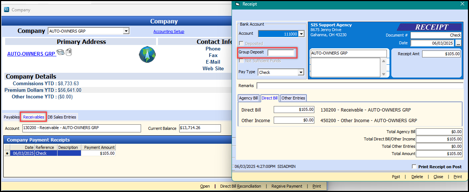Open the date picker ellipsis button

point(458,43)
